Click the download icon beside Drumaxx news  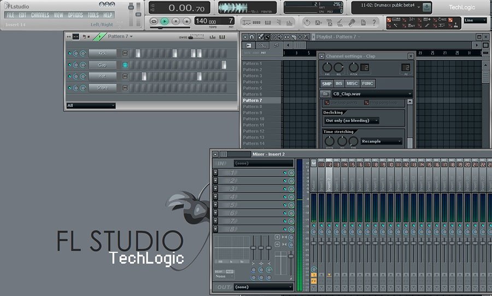pyautogui.click(x=427, y=7)
